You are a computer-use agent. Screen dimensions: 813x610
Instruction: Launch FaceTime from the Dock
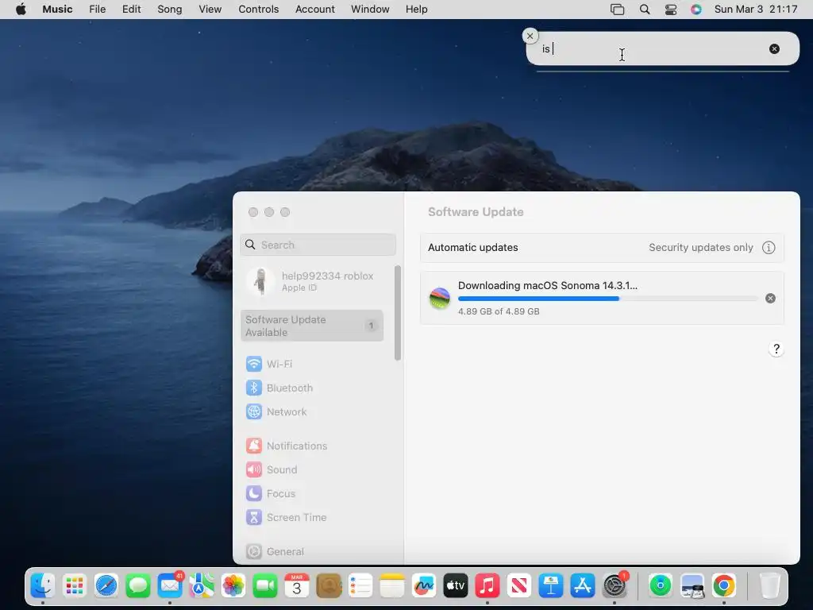pyautogui.click(x=265, y=585)
